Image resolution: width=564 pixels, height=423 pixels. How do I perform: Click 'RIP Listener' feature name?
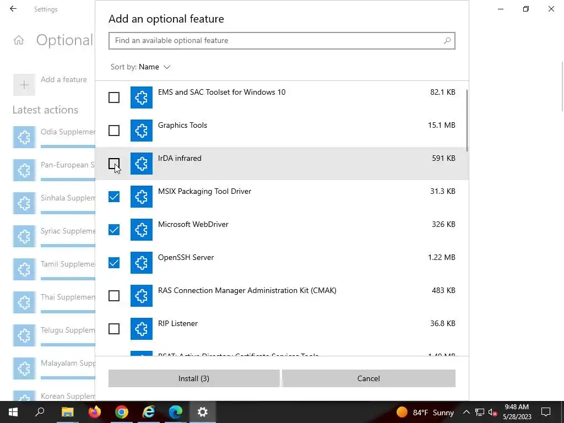click(178, 324)
